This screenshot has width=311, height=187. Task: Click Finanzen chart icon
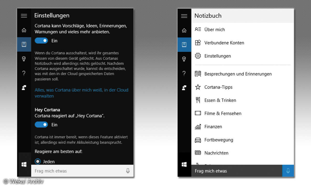(x=198, y=126)
